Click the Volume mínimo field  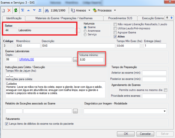tap(91, 59)
